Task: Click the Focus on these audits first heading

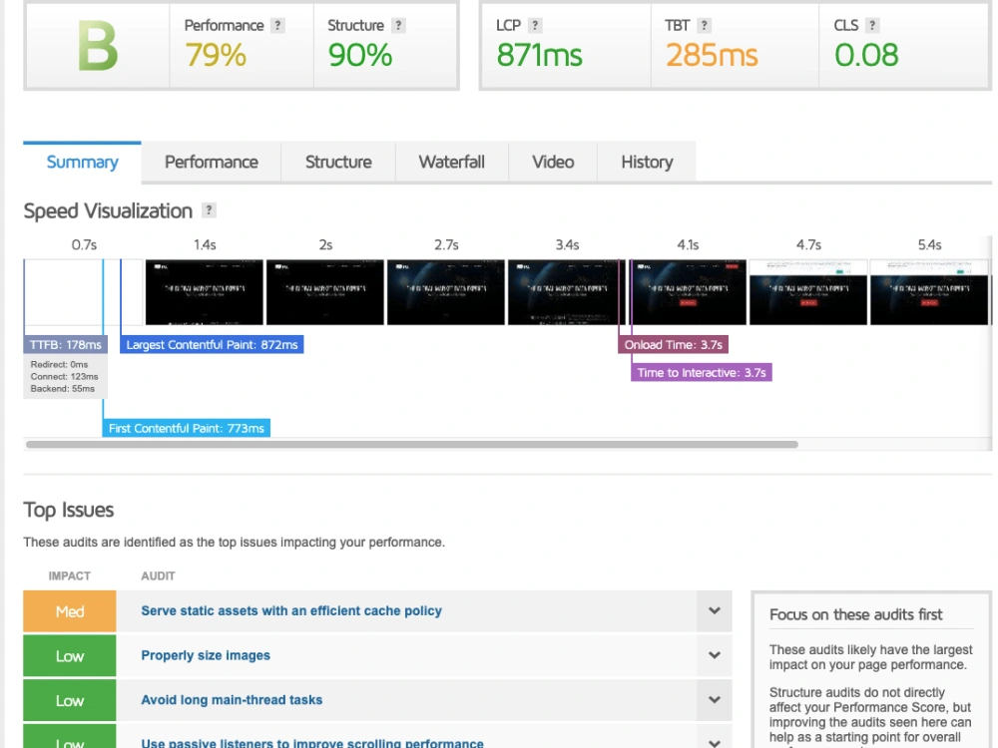Action: pyautogui.click(x=855, y=614)
